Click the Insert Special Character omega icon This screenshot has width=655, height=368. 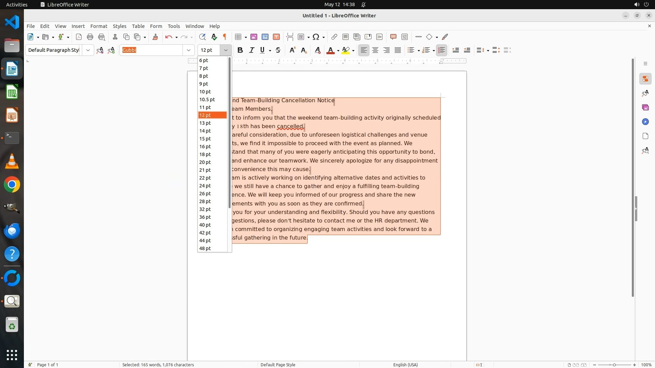pos(316,37)
